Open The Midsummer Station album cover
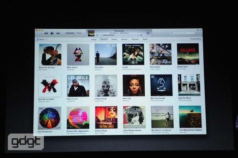Viewport: 238px width, 158px height. pyautogui.click(x=190, y=117)
